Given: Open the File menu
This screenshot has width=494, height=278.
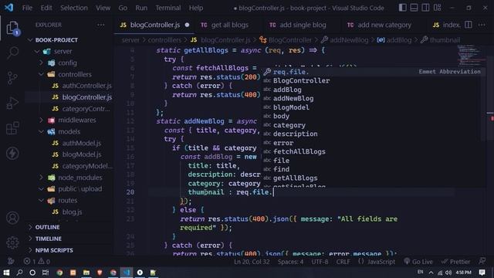Looking at the screenshot, I should coord(27,8).
